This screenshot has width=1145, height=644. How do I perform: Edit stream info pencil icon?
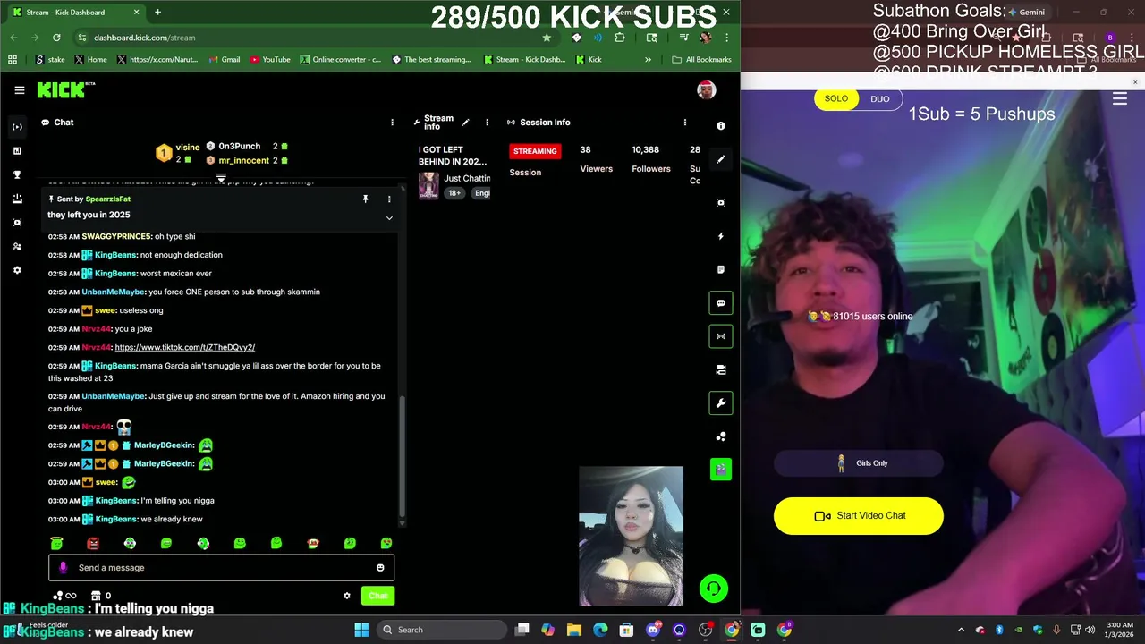coord(465,123)
